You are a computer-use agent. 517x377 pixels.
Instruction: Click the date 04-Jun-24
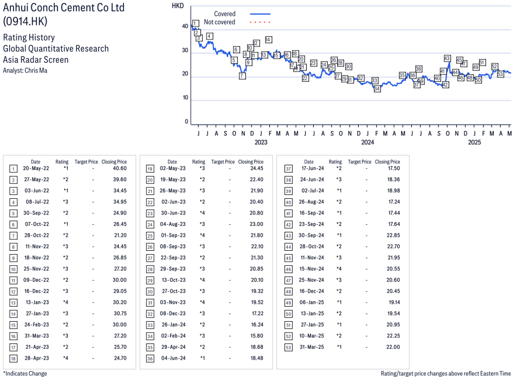pos(173,358)
